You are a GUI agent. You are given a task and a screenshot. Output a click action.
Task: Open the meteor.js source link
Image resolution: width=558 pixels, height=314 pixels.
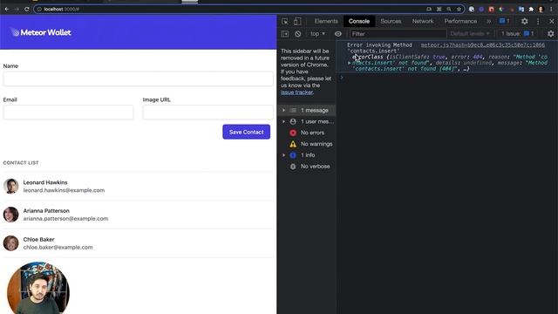[x=482, y=45]
